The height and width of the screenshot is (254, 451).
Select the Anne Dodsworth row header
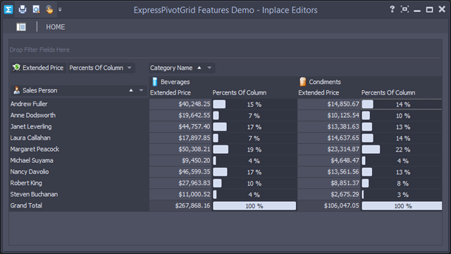(x=79, y=115)
